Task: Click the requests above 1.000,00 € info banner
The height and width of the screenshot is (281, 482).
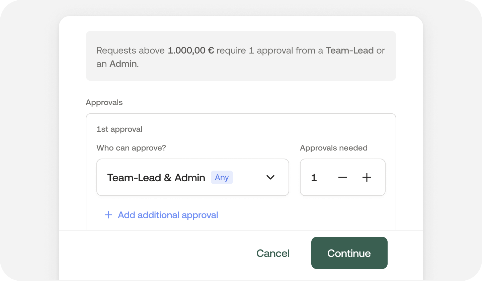Action: click(241, 56)
